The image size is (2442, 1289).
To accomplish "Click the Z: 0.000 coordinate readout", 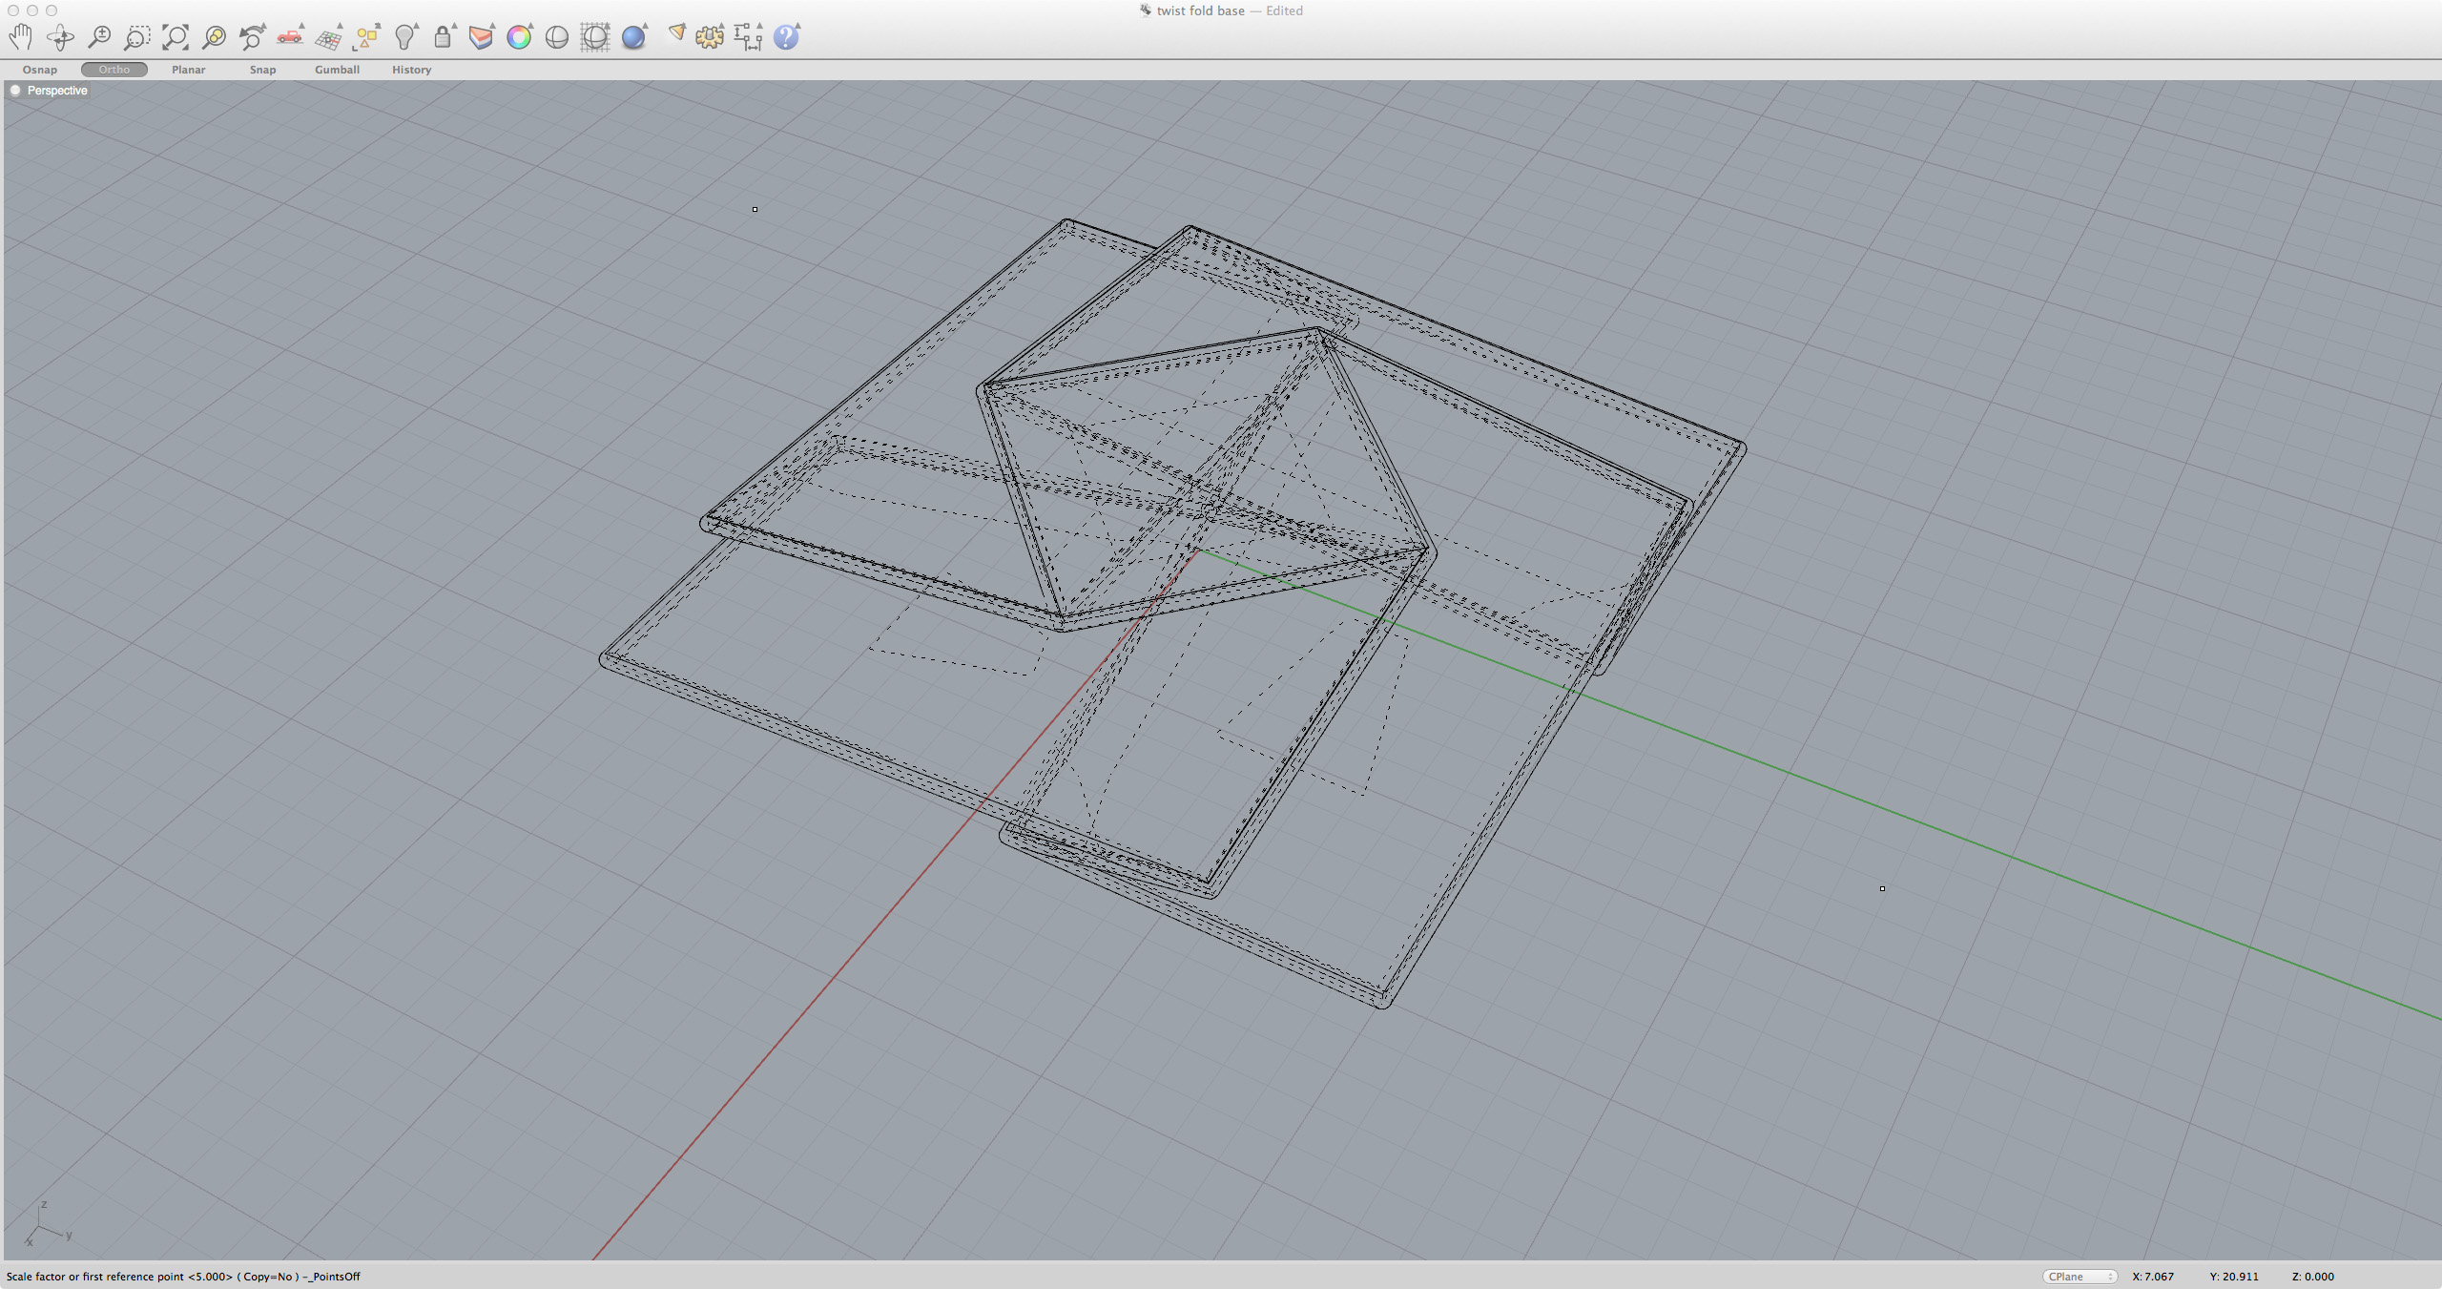I will pos(2313,1277).
